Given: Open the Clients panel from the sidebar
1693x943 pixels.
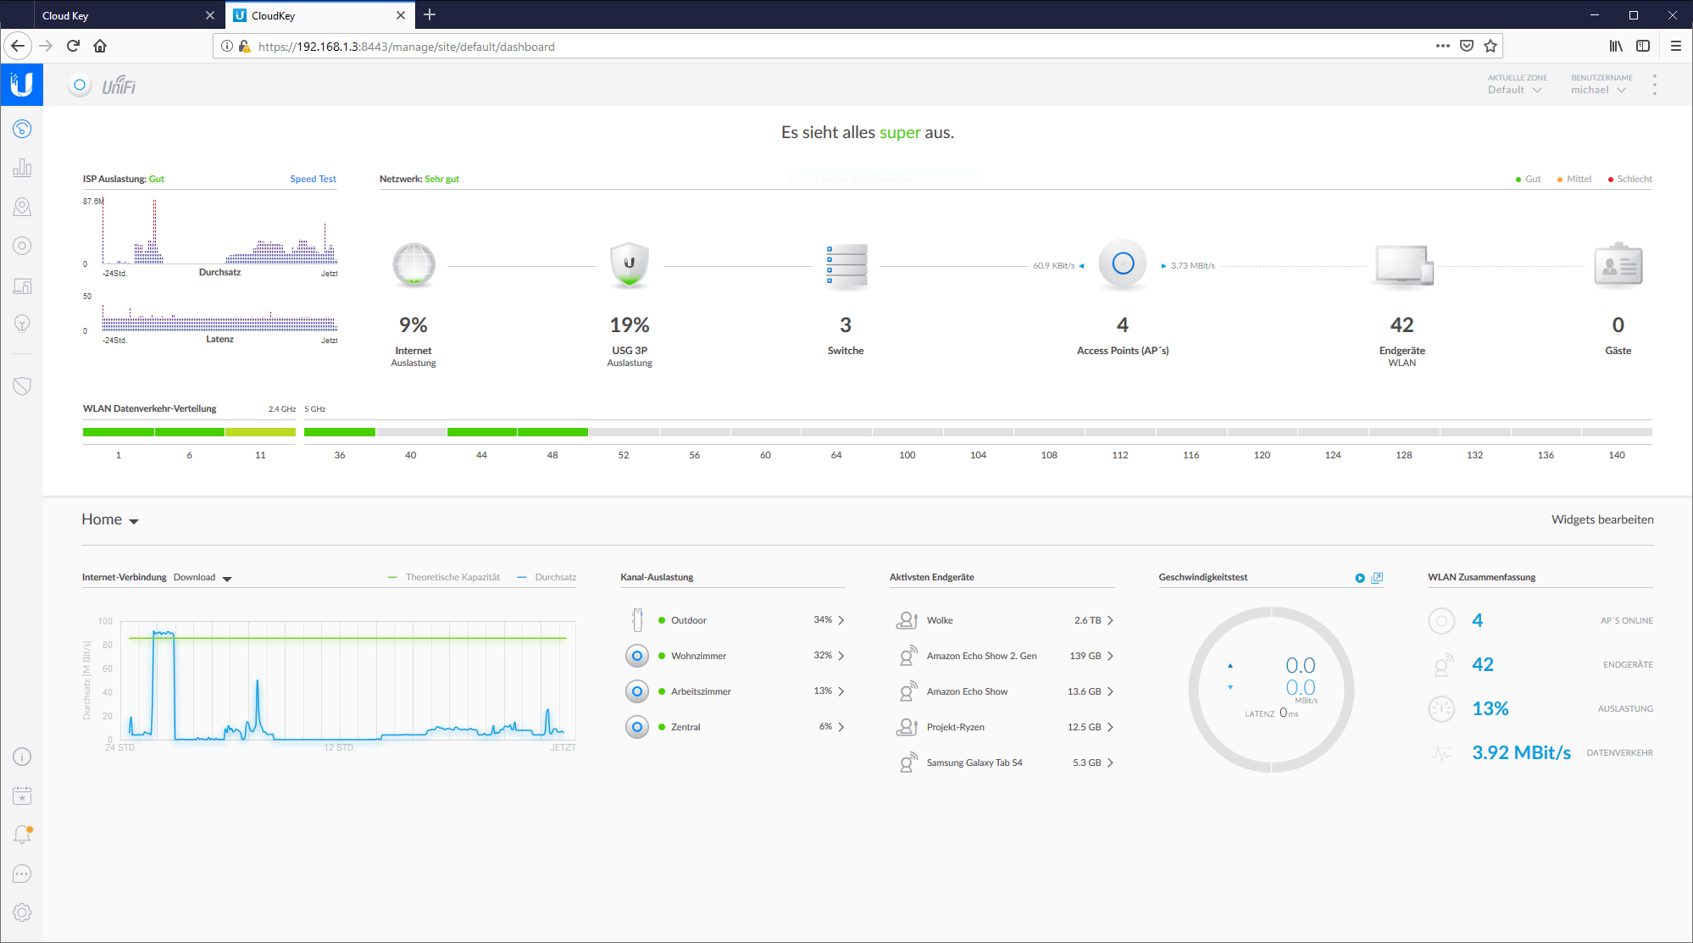Looking at the screenshot, I should pos(22,286).
